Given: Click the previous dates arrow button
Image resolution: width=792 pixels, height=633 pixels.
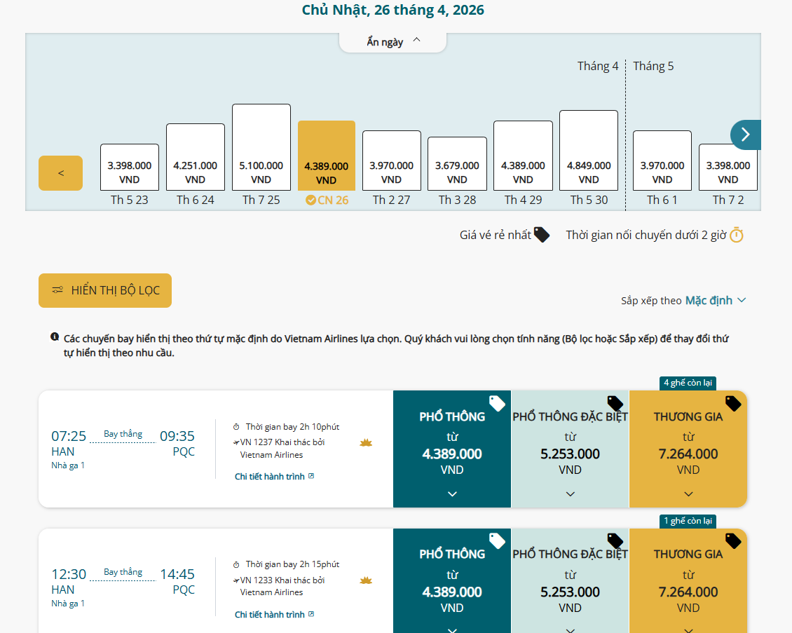Looking at the screenshot, I should point(60,173).
